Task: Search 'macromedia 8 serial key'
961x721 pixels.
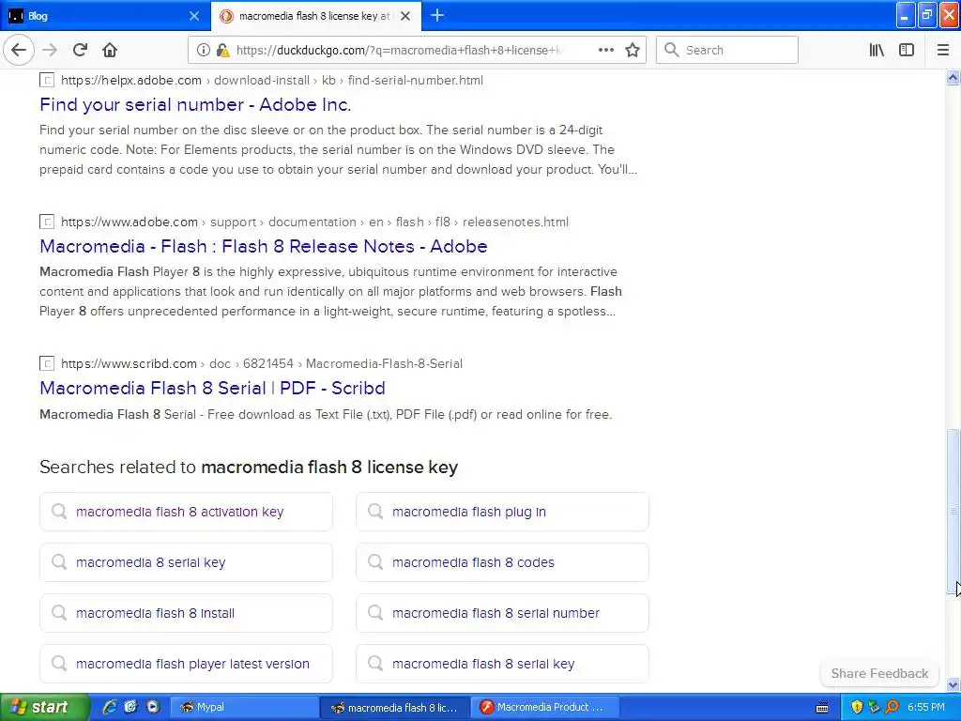Action: tap(187, 562)
